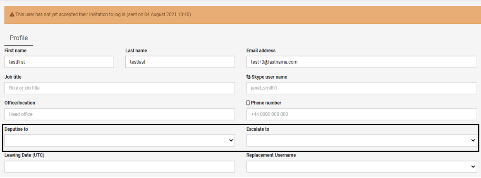Select the Email address input box

(361, 62)
